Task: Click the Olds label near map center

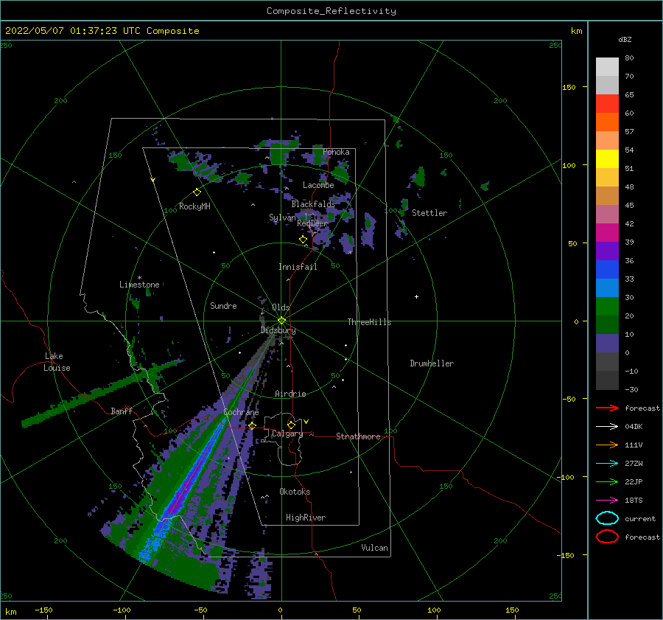Action: point(281,307)
